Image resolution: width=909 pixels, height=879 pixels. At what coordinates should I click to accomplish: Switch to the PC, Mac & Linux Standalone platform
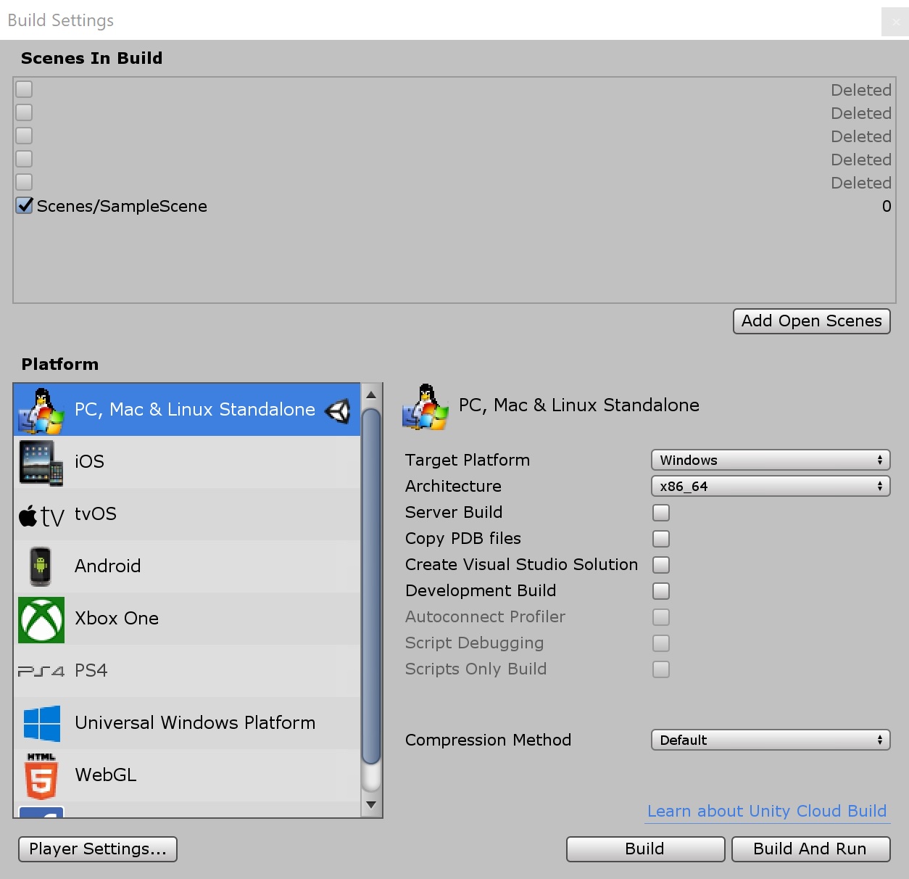pos(194,410)
